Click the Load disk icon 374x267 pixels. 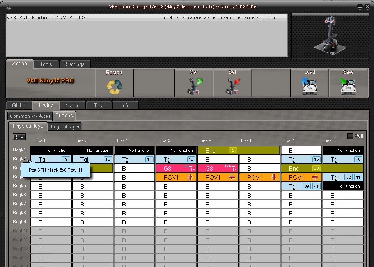[x=310, y=86]
